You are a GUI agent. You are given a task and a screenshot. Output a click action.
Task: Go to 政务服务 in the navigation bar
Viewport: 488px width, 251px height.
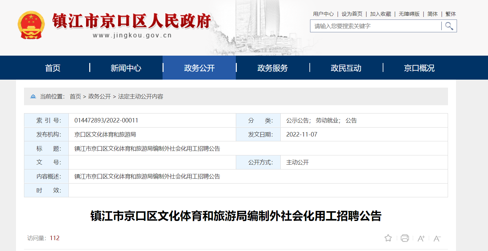272,68
